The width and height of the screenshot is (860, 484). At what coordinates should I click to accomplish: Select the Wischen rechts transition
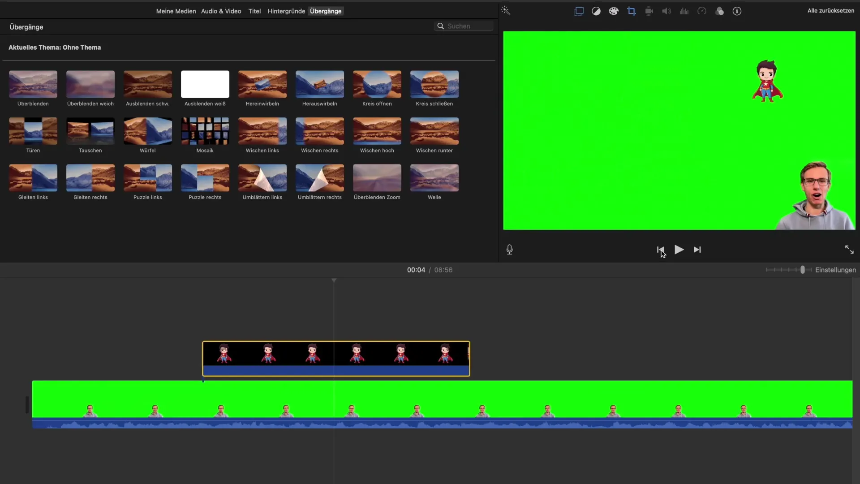pos(320,135)
